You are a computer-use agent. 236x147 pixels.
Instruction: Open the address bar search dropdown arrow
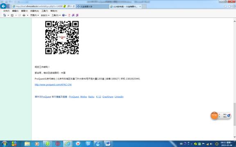point(71,6)
